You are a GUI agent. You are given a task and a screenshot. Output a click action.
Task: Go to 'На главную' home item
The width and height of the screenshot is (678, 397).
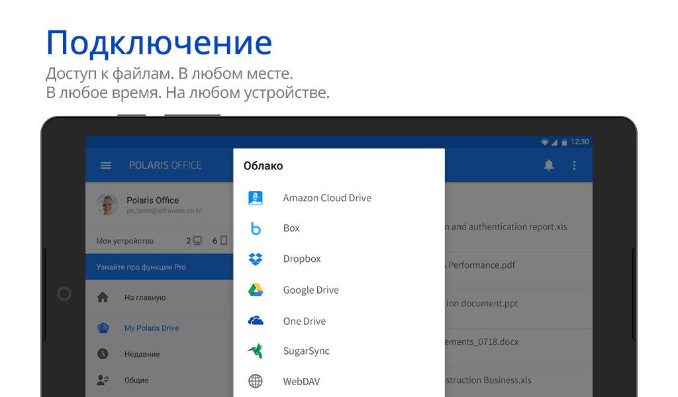point(145,298)
